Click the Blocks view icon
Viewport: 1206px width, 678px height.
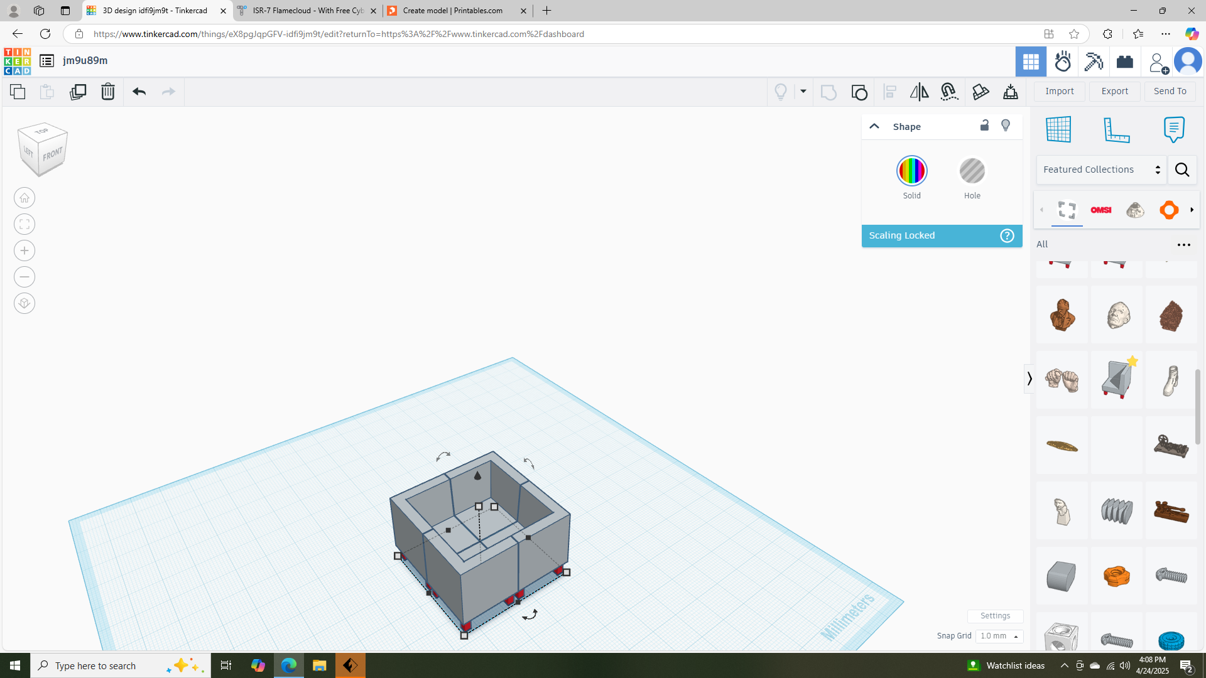point(1094,62)
